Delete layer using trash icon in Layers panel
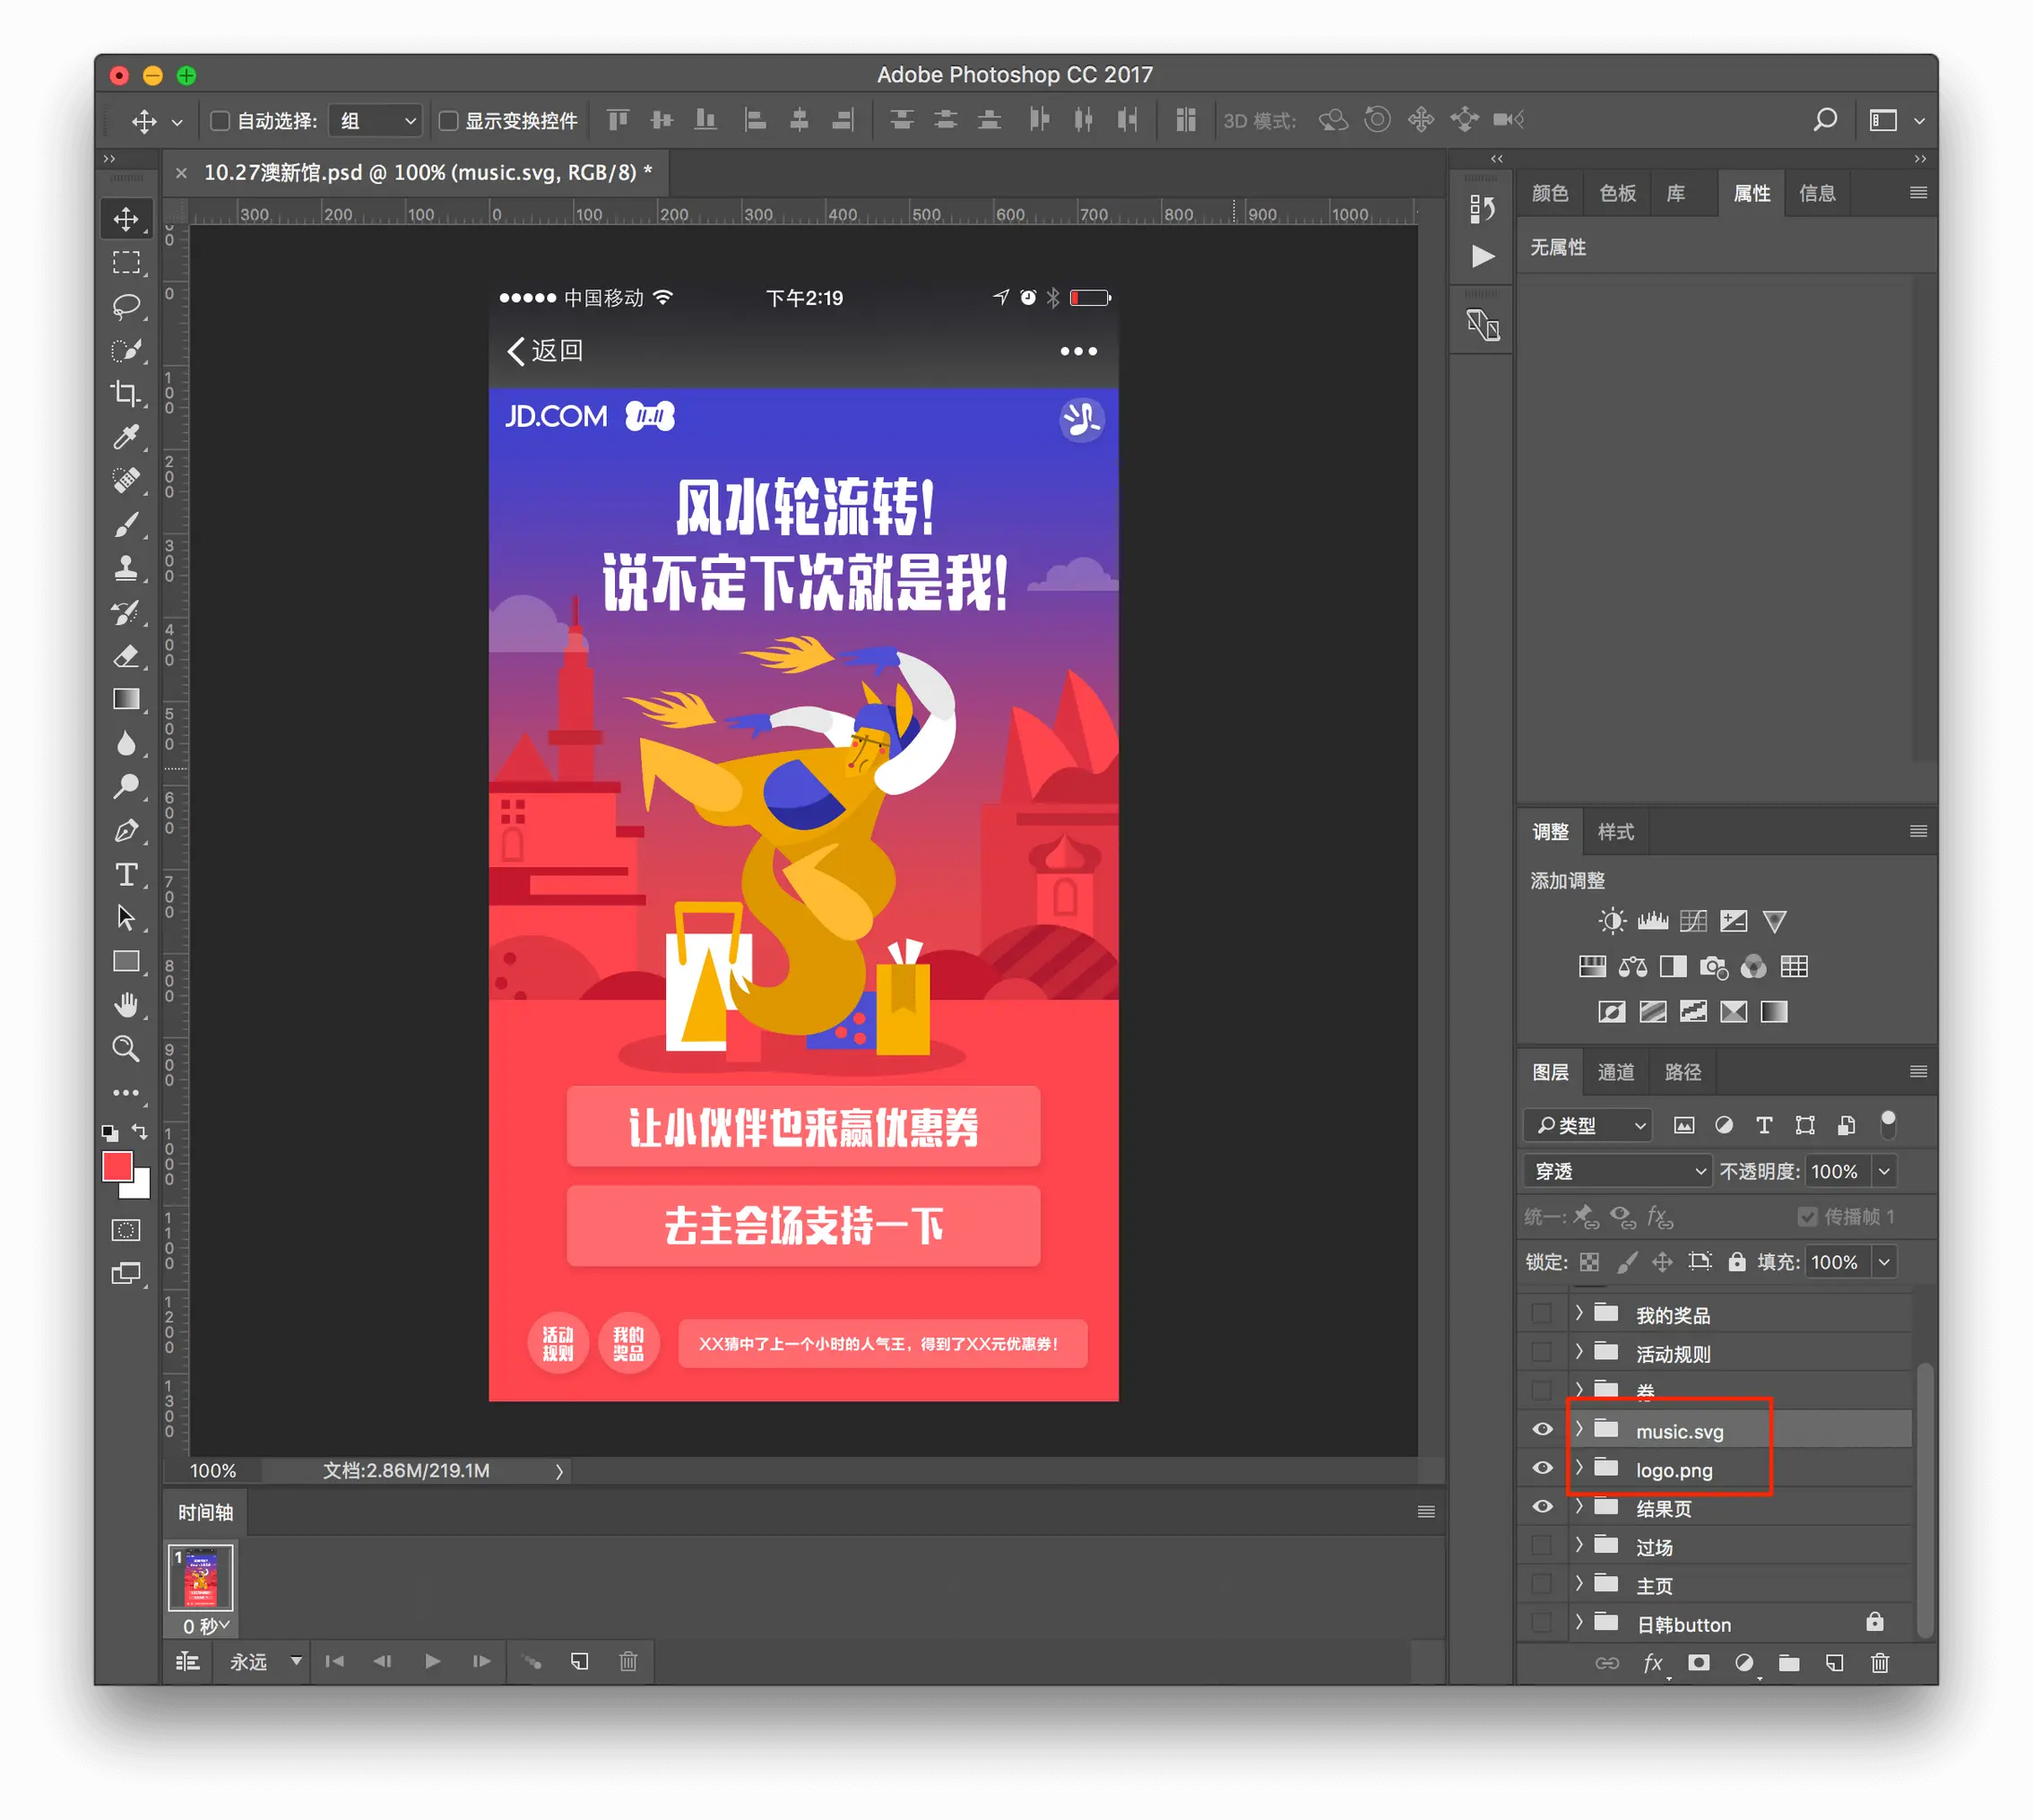Screen dimensions: 2033x1820 1880,1663
